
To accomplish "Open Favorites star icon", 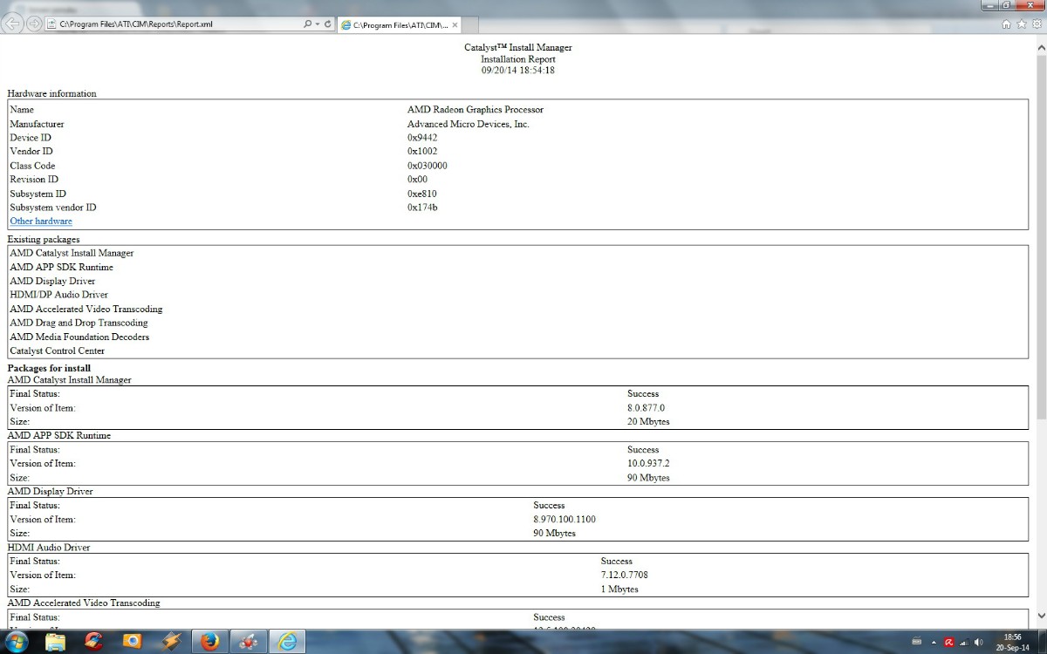I will (1022, 24).
